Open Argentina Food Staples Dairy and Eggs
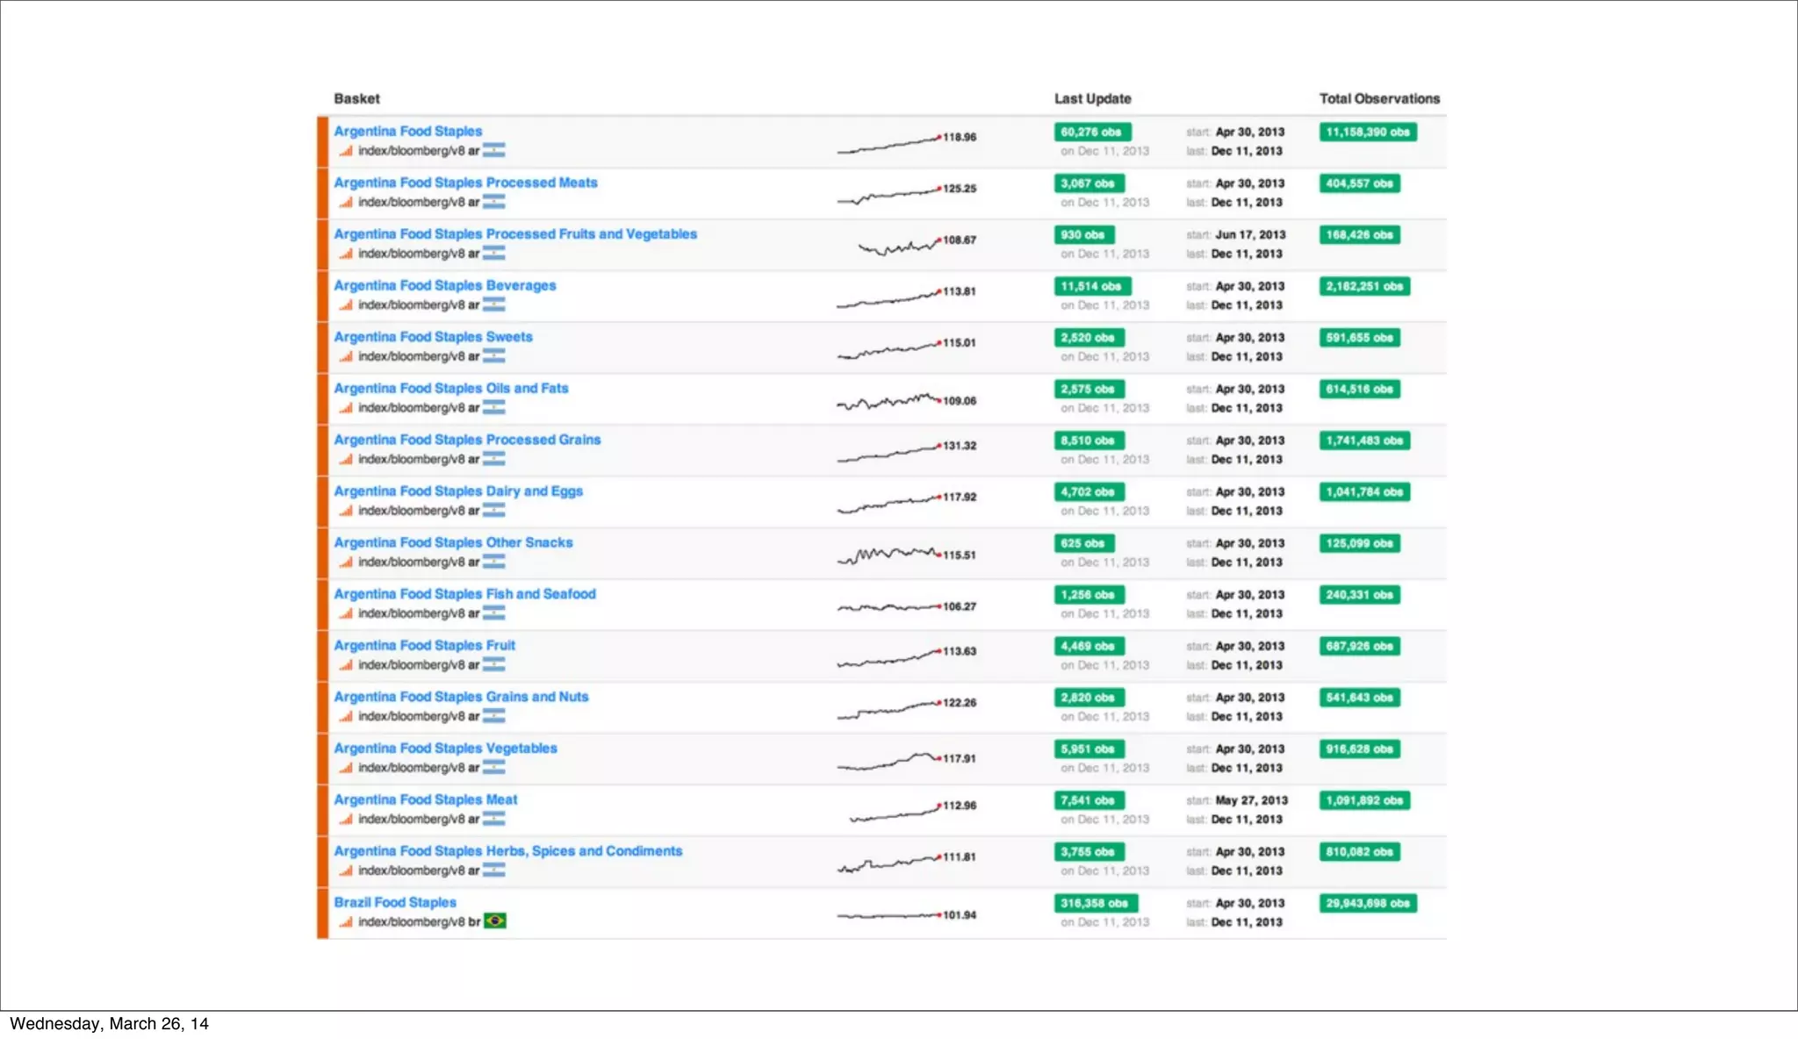This screenshot has height=1039, width=1798. (457, 491)
